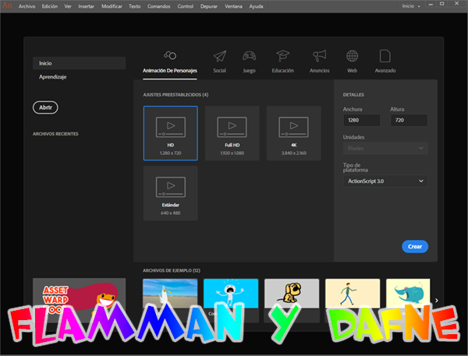Viewport: 468px width, 356px height.
Task: Click the ARCHIVOS RECIENTES heading
Action: [x=55, y=134]
